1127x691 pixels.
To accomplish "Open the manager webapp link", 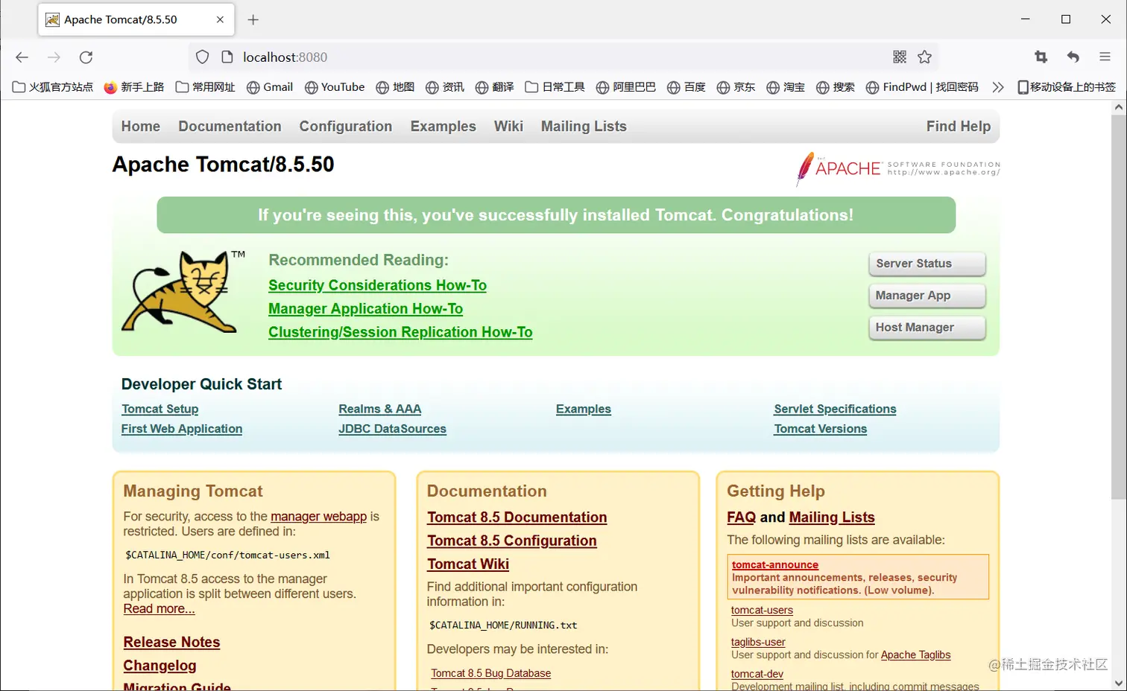I will (x=318, y=517).
